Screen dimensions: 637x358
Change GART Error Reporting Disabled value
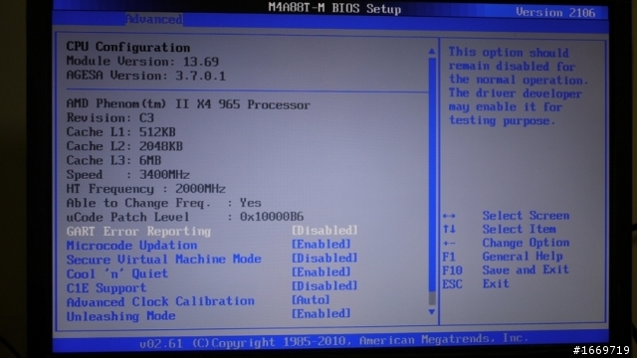(324, 230)
